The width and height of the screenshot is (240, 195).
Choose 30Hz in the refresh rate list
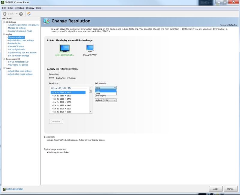106,91
